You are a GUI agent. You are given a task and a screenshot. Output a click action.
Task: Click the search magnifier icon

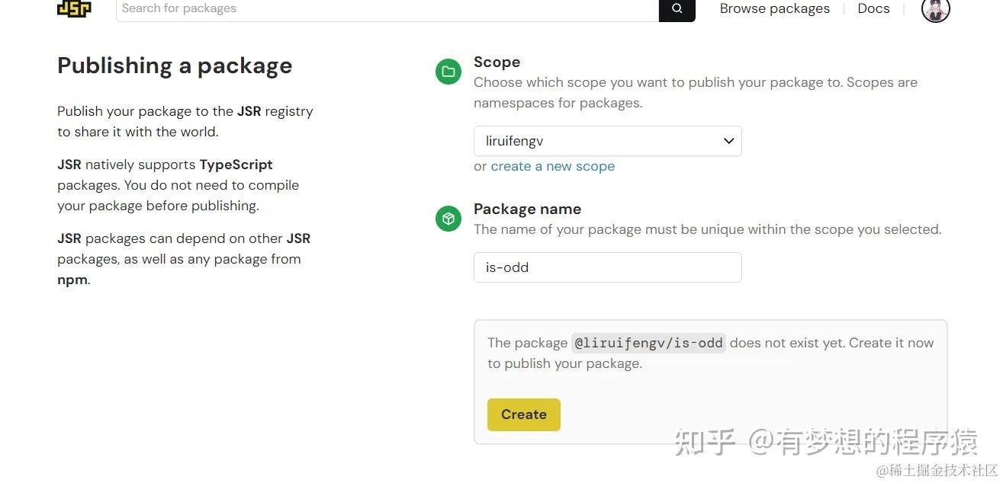(x=676, y=8)
